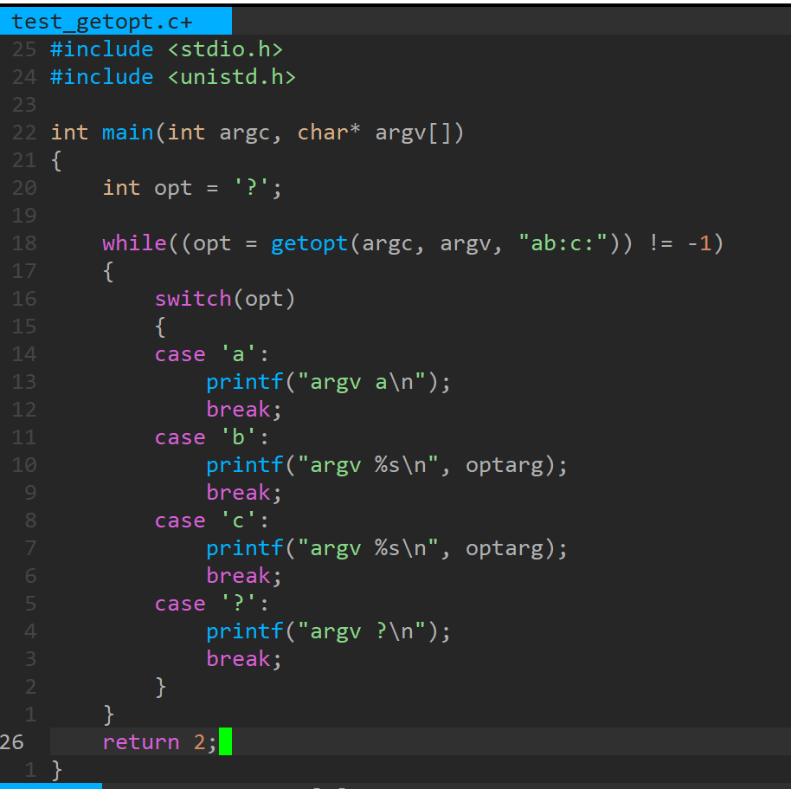This screenshot has width=791, height=789.
Task: Click line number 25 in the gutter
Action: (x=23, y=49)
